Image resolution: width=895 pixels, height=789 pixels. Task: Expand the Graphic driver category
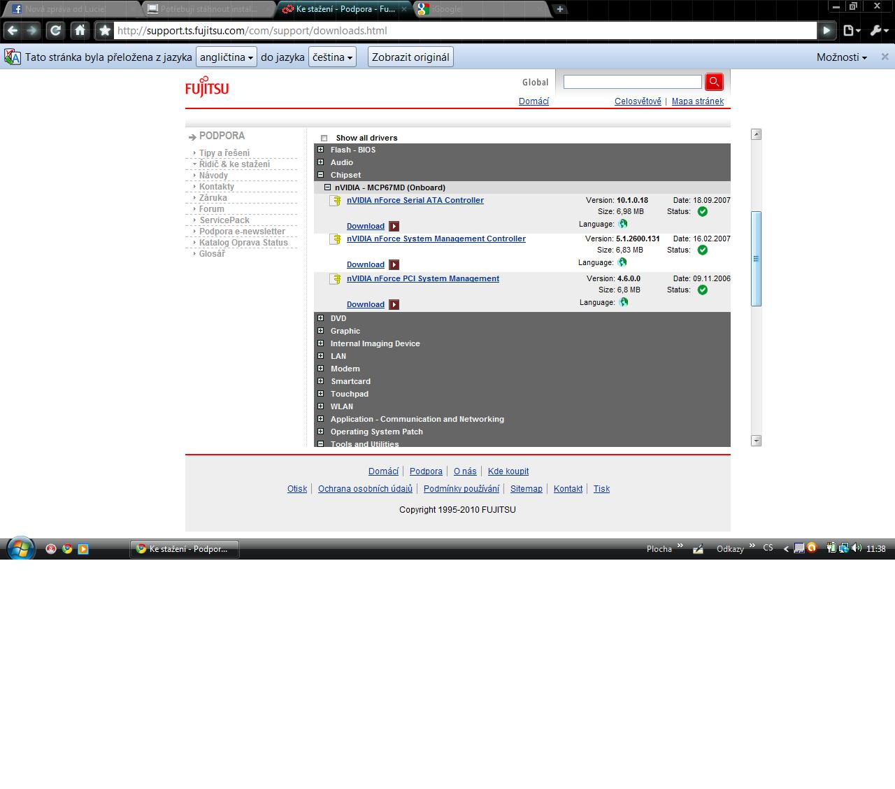pyautogui.click(x=320, y=331)
